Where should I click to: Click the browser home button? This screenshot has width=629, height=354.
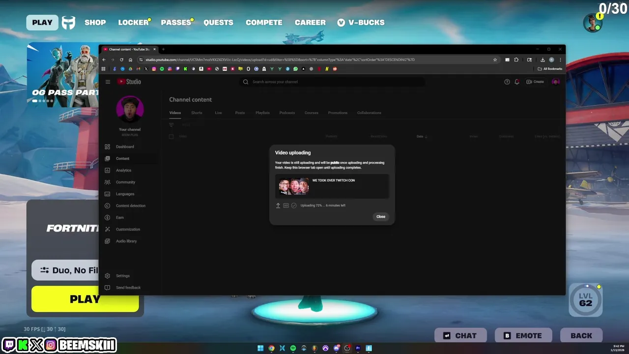(x=130, y=59)
